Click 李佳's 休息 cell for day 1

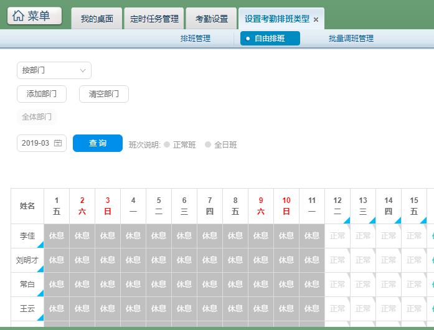[57, 236]
